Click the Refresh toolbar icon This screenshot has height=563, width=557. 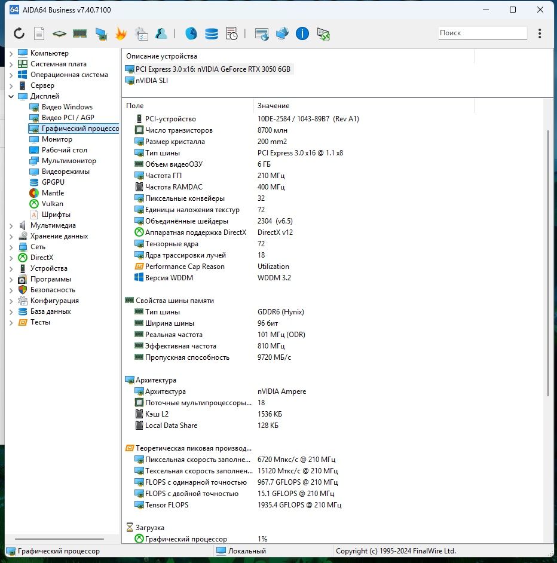19,33
